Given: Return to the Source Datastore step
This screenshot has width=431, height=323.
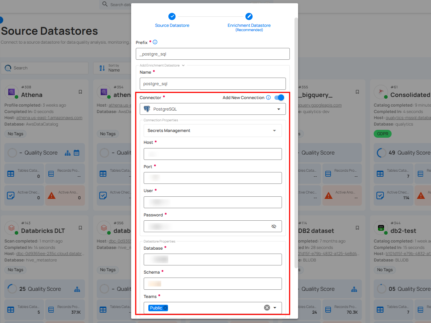Looking at the screenshot, I should tap(172, 16).
